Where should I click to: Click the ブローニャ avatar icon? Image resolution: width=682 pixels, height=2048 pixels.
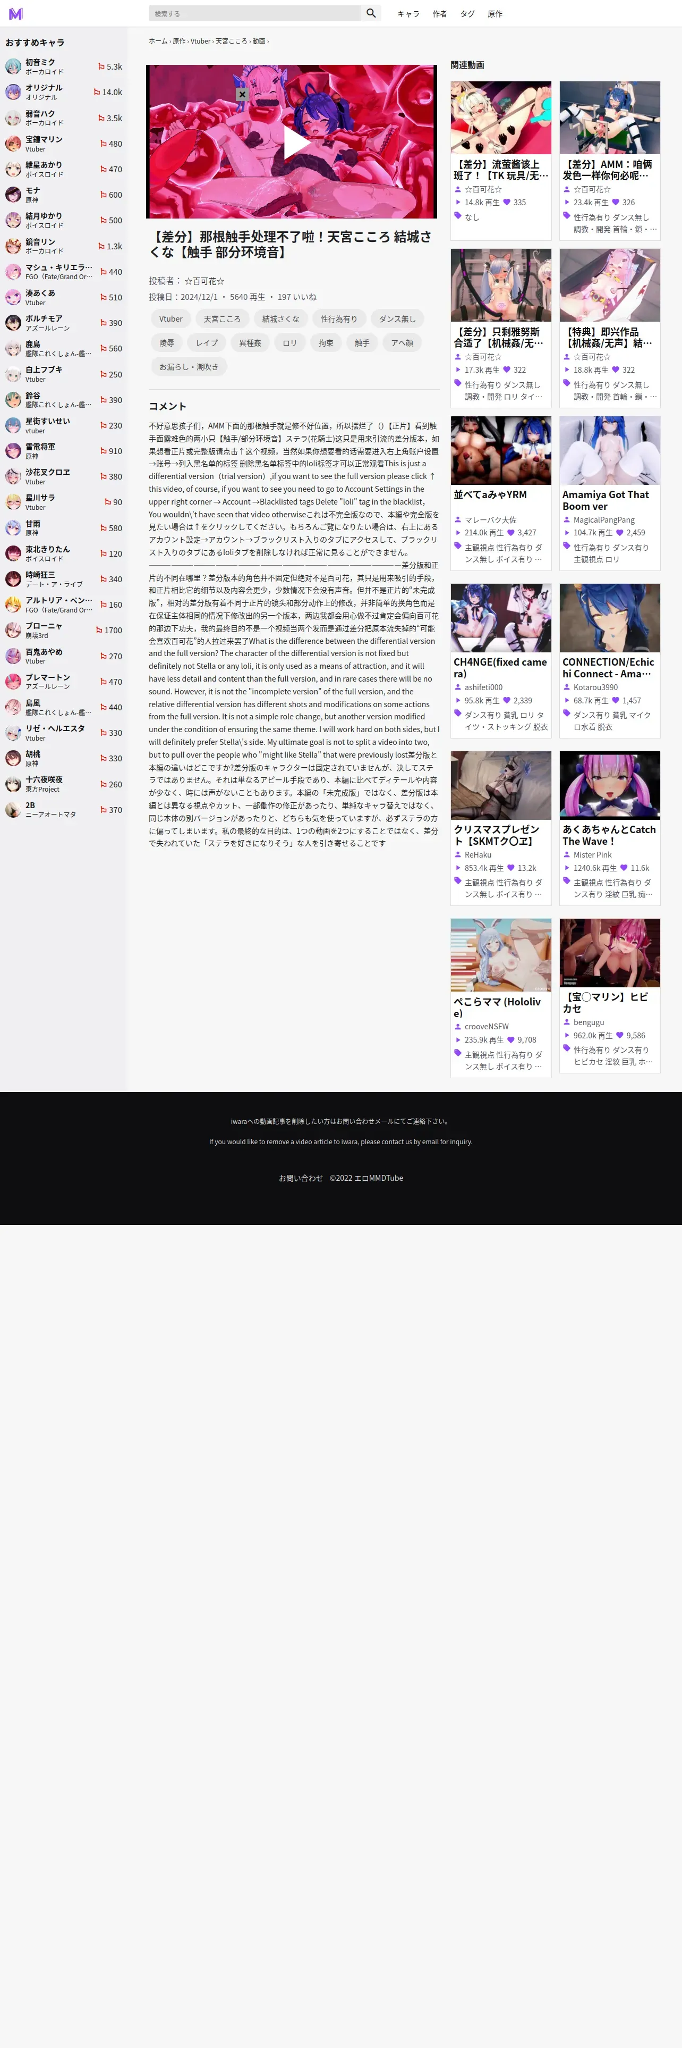pyautogui.click(x=13, y=631)
